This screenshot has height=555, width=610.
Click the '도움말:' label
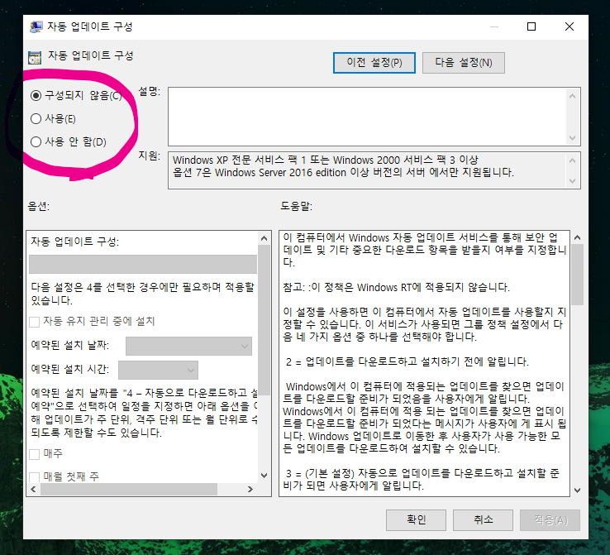(297, 206)
